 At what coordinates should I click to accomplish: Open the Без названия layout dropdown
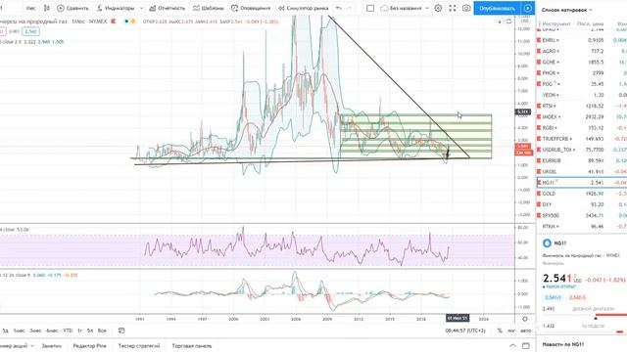tap(405, 8)
